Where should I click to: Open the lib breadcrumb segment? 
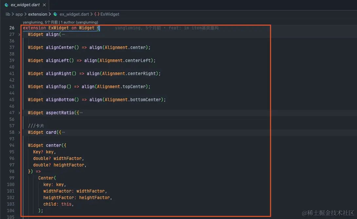[x=8, y=14]
